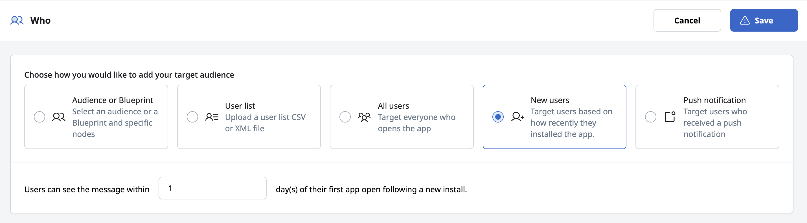
Task: Select the All users radio button
Action: (345, 117)
